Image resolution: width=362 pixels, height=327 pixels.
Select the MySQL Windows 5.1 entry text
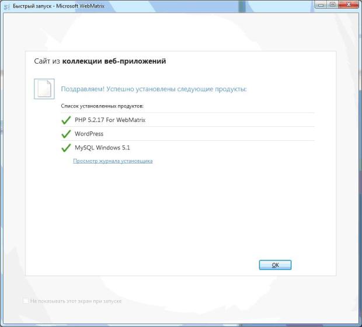(102, 148)
